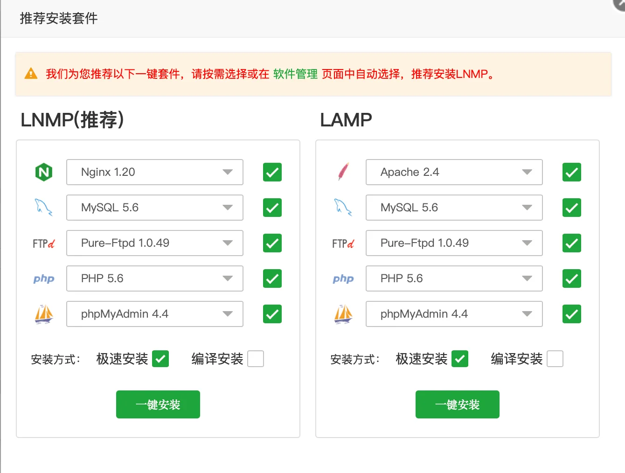Click the LAMP heading

tap(346, 120)
